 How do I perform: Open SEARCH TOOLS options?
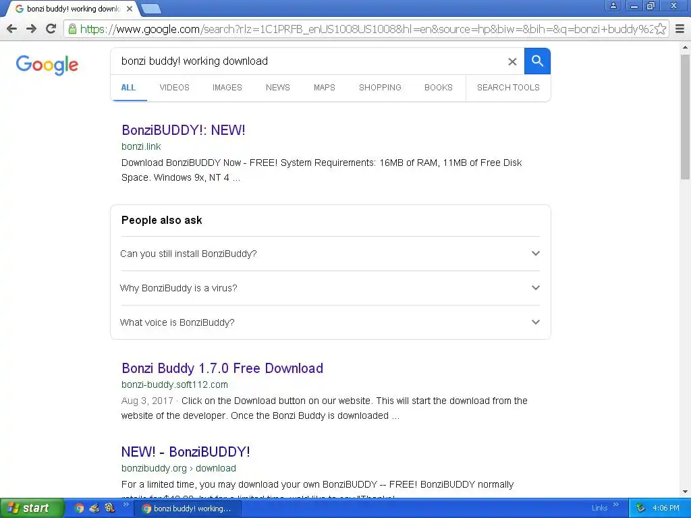tap(508, 88)
